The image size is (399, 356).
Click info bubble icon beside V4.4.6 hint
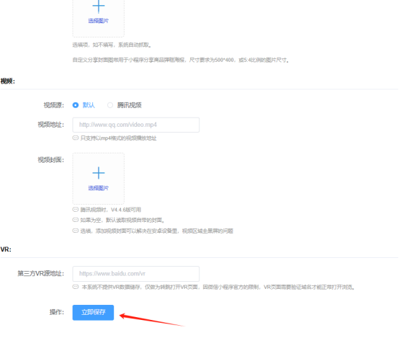click(x=76, y=210)
